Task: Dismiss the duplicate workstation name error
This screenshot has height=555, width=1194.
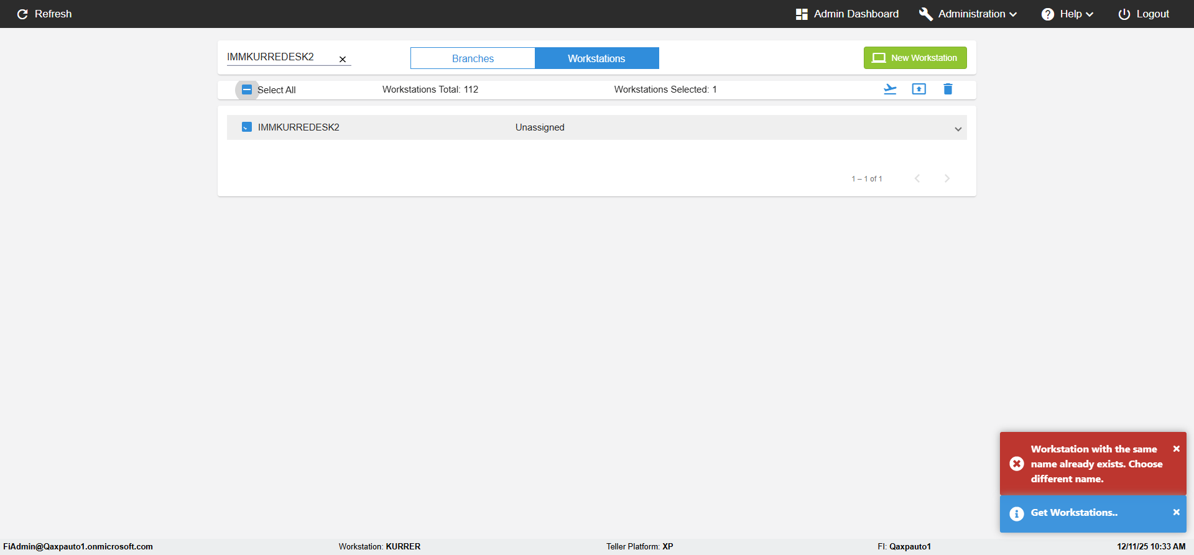Action: pos(1177,449)
